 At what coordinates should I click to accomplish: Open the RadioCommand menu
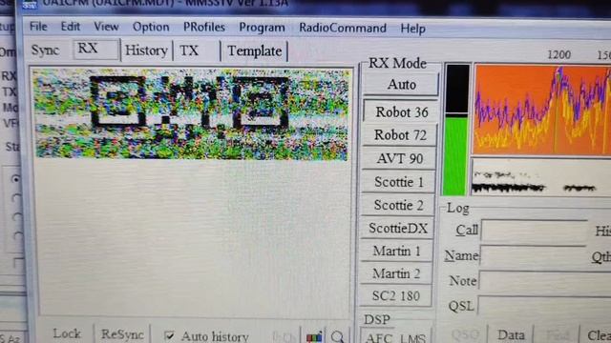tap(343, 28)
